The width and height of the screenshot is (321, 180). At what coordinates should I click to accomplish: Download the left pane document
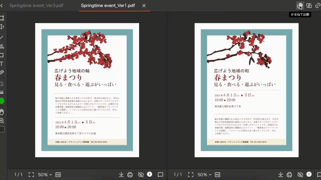121,174
